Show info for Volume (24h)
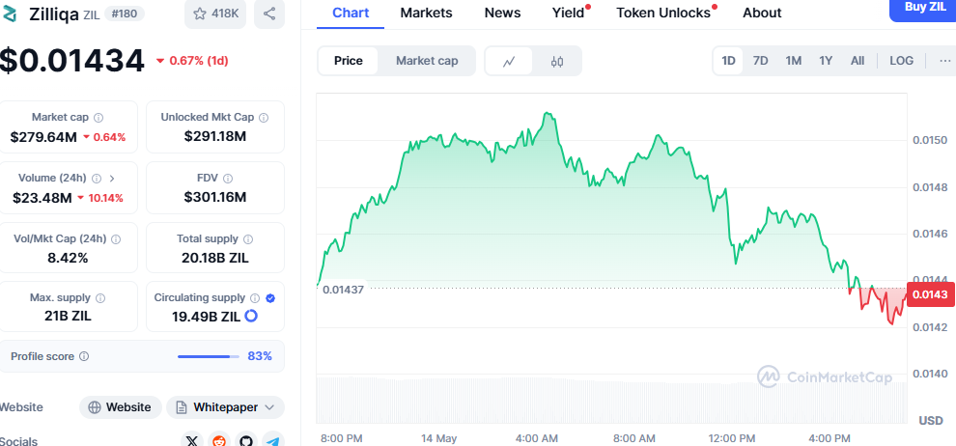This screenshot has width=956, height=446. click(97, 178)
